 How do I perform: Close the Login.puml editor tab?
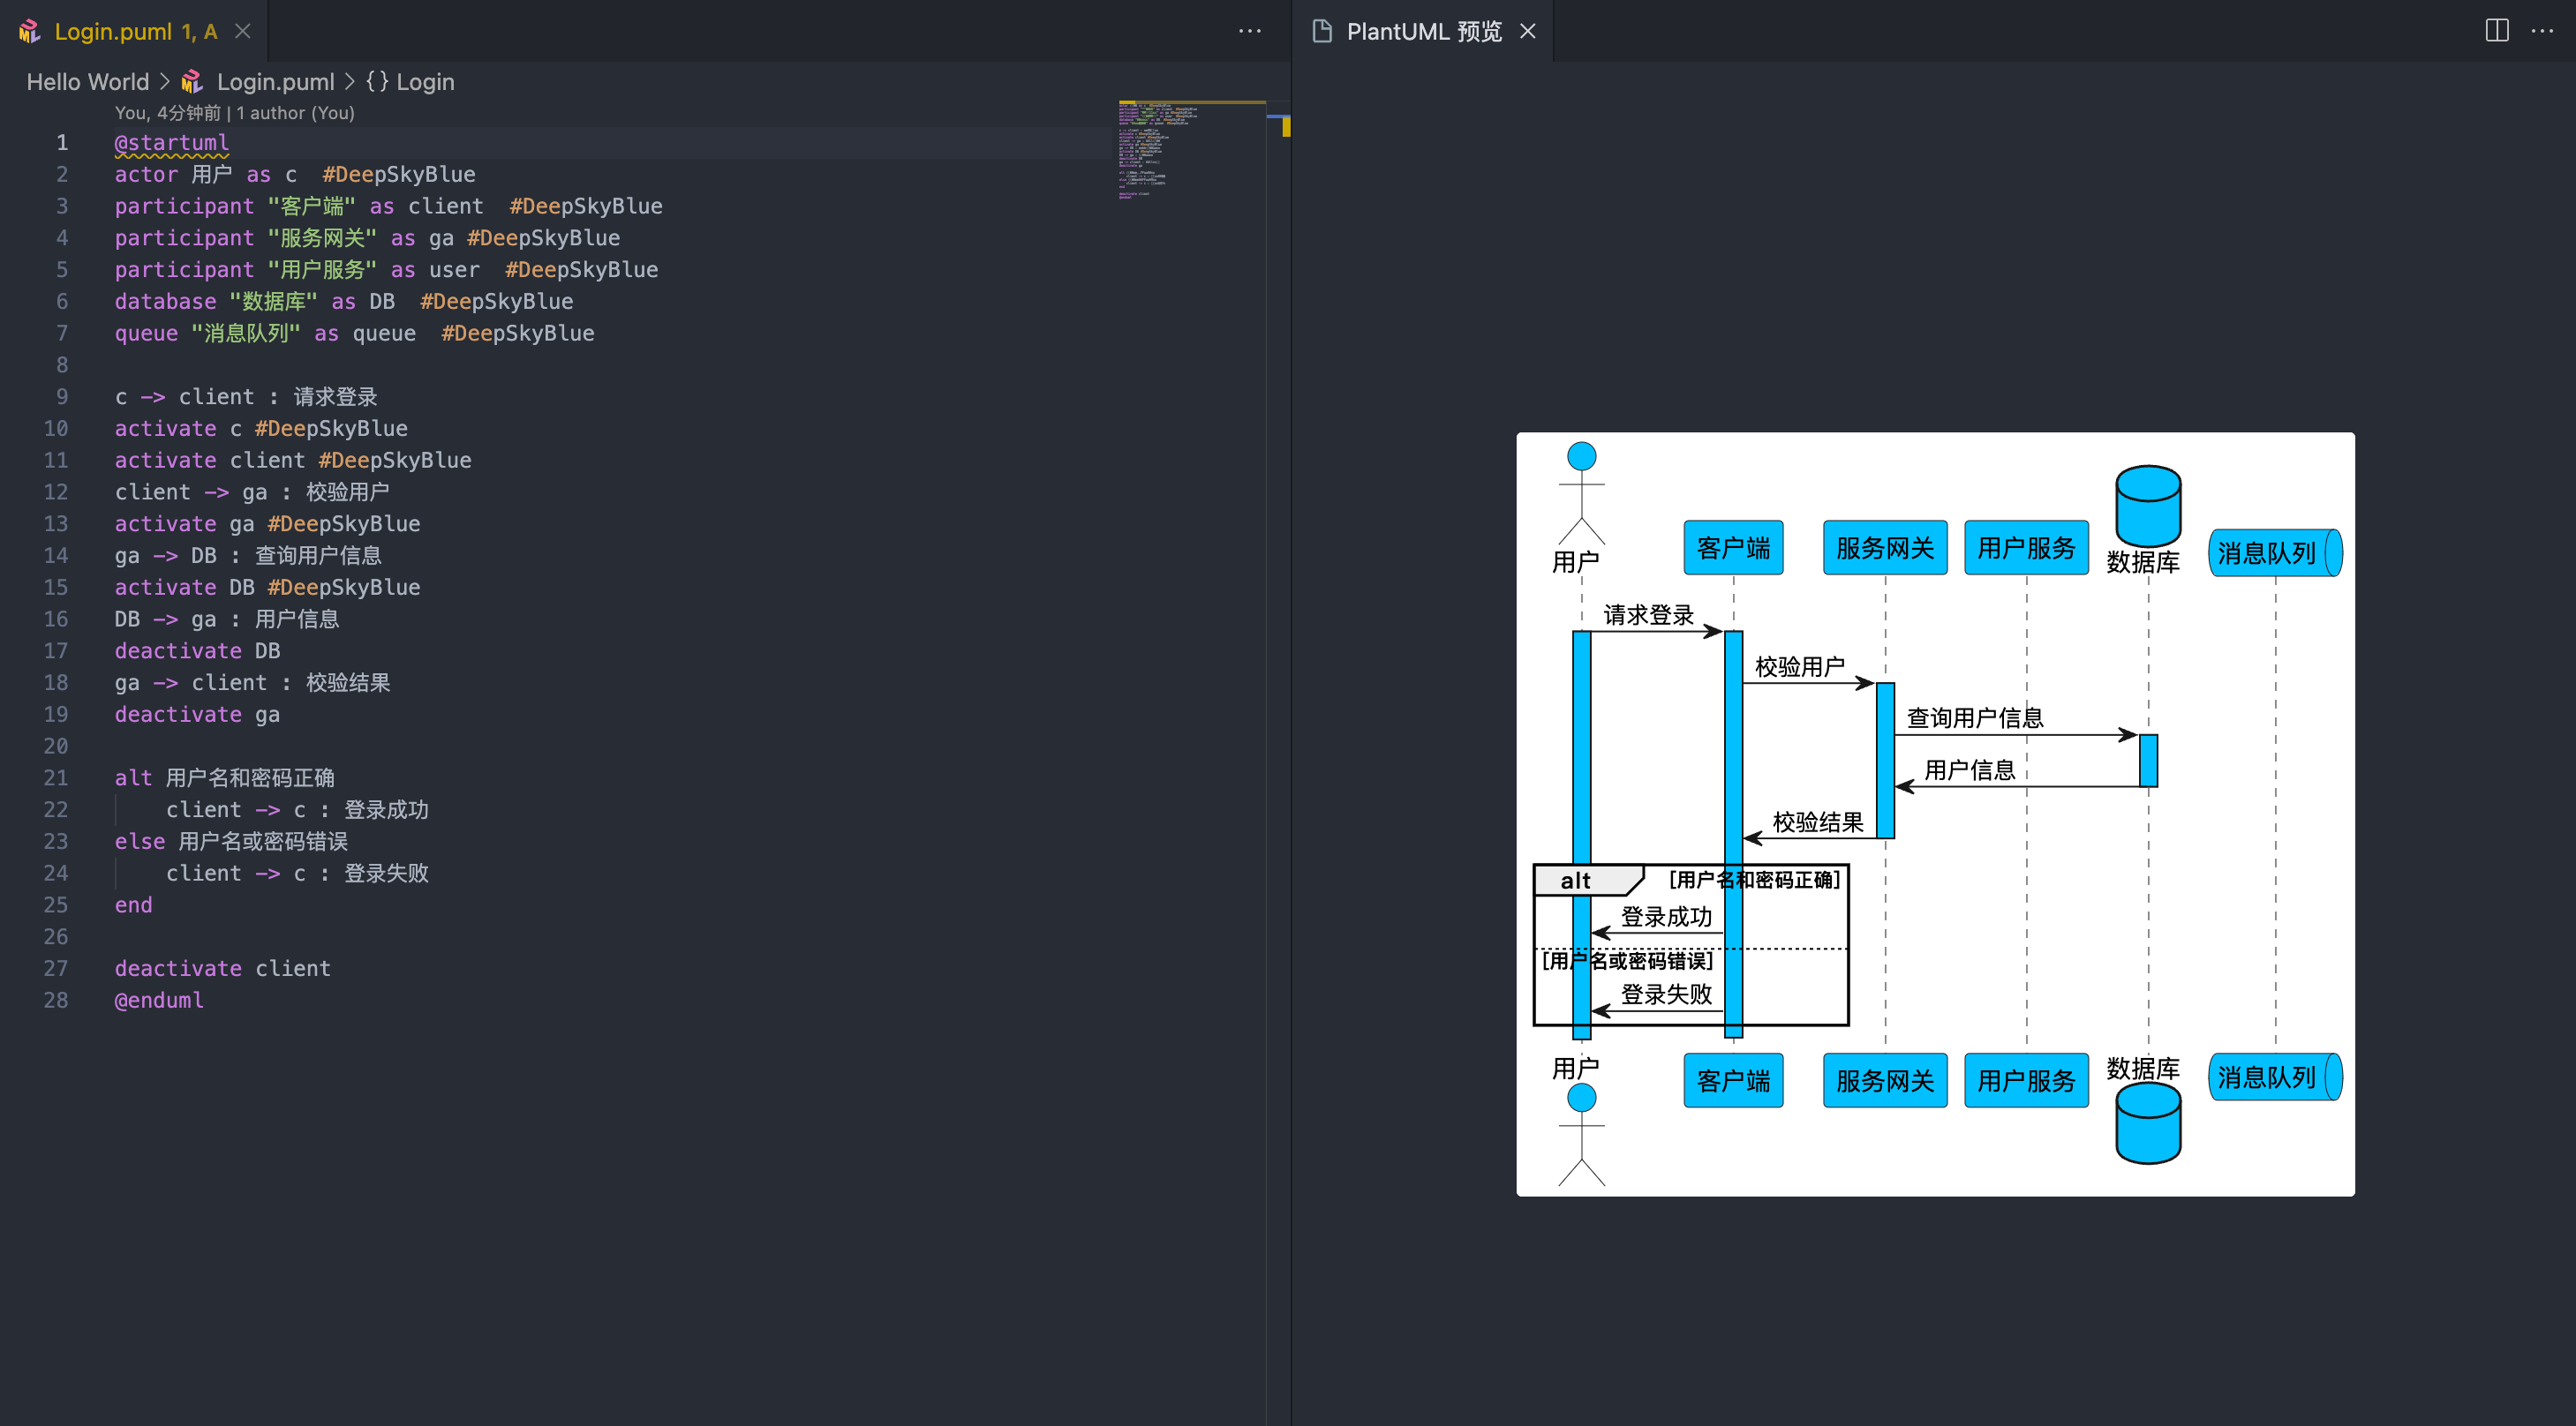[243, 31]
